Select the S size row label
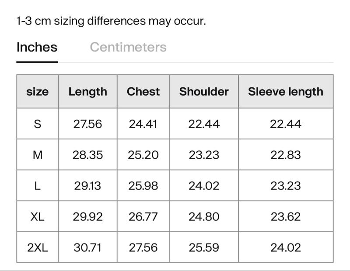Viewport: 350px width, 271px height. click(x=38, y=124)
